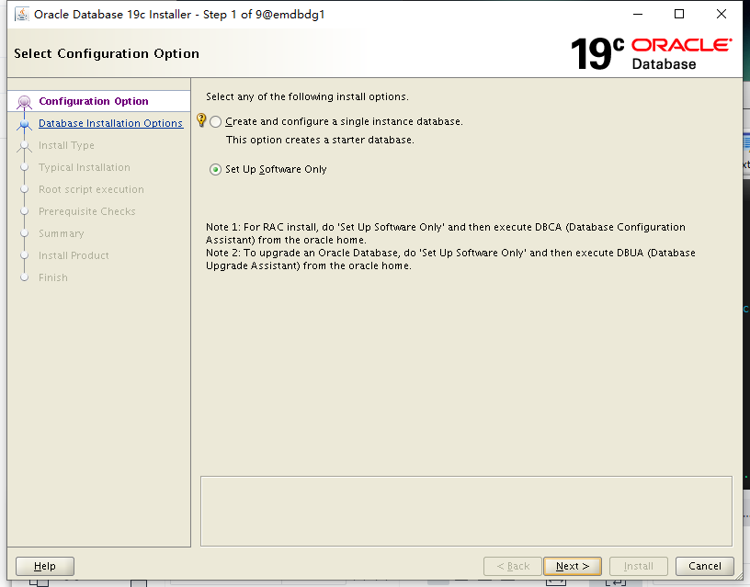Screen dimensions: 750x587
Task: Cancel the Oracle installer
Action: pyautogui.click(x=705, y=567)
